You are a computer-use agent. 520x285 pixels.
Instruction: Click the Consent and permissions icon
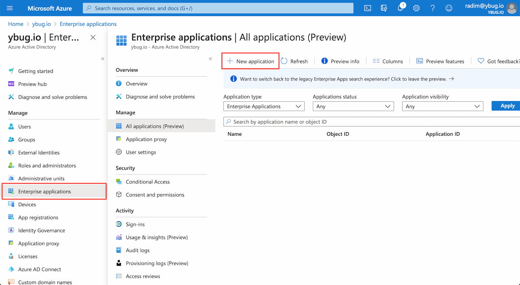pyautogui.click(x=119, y=195)
